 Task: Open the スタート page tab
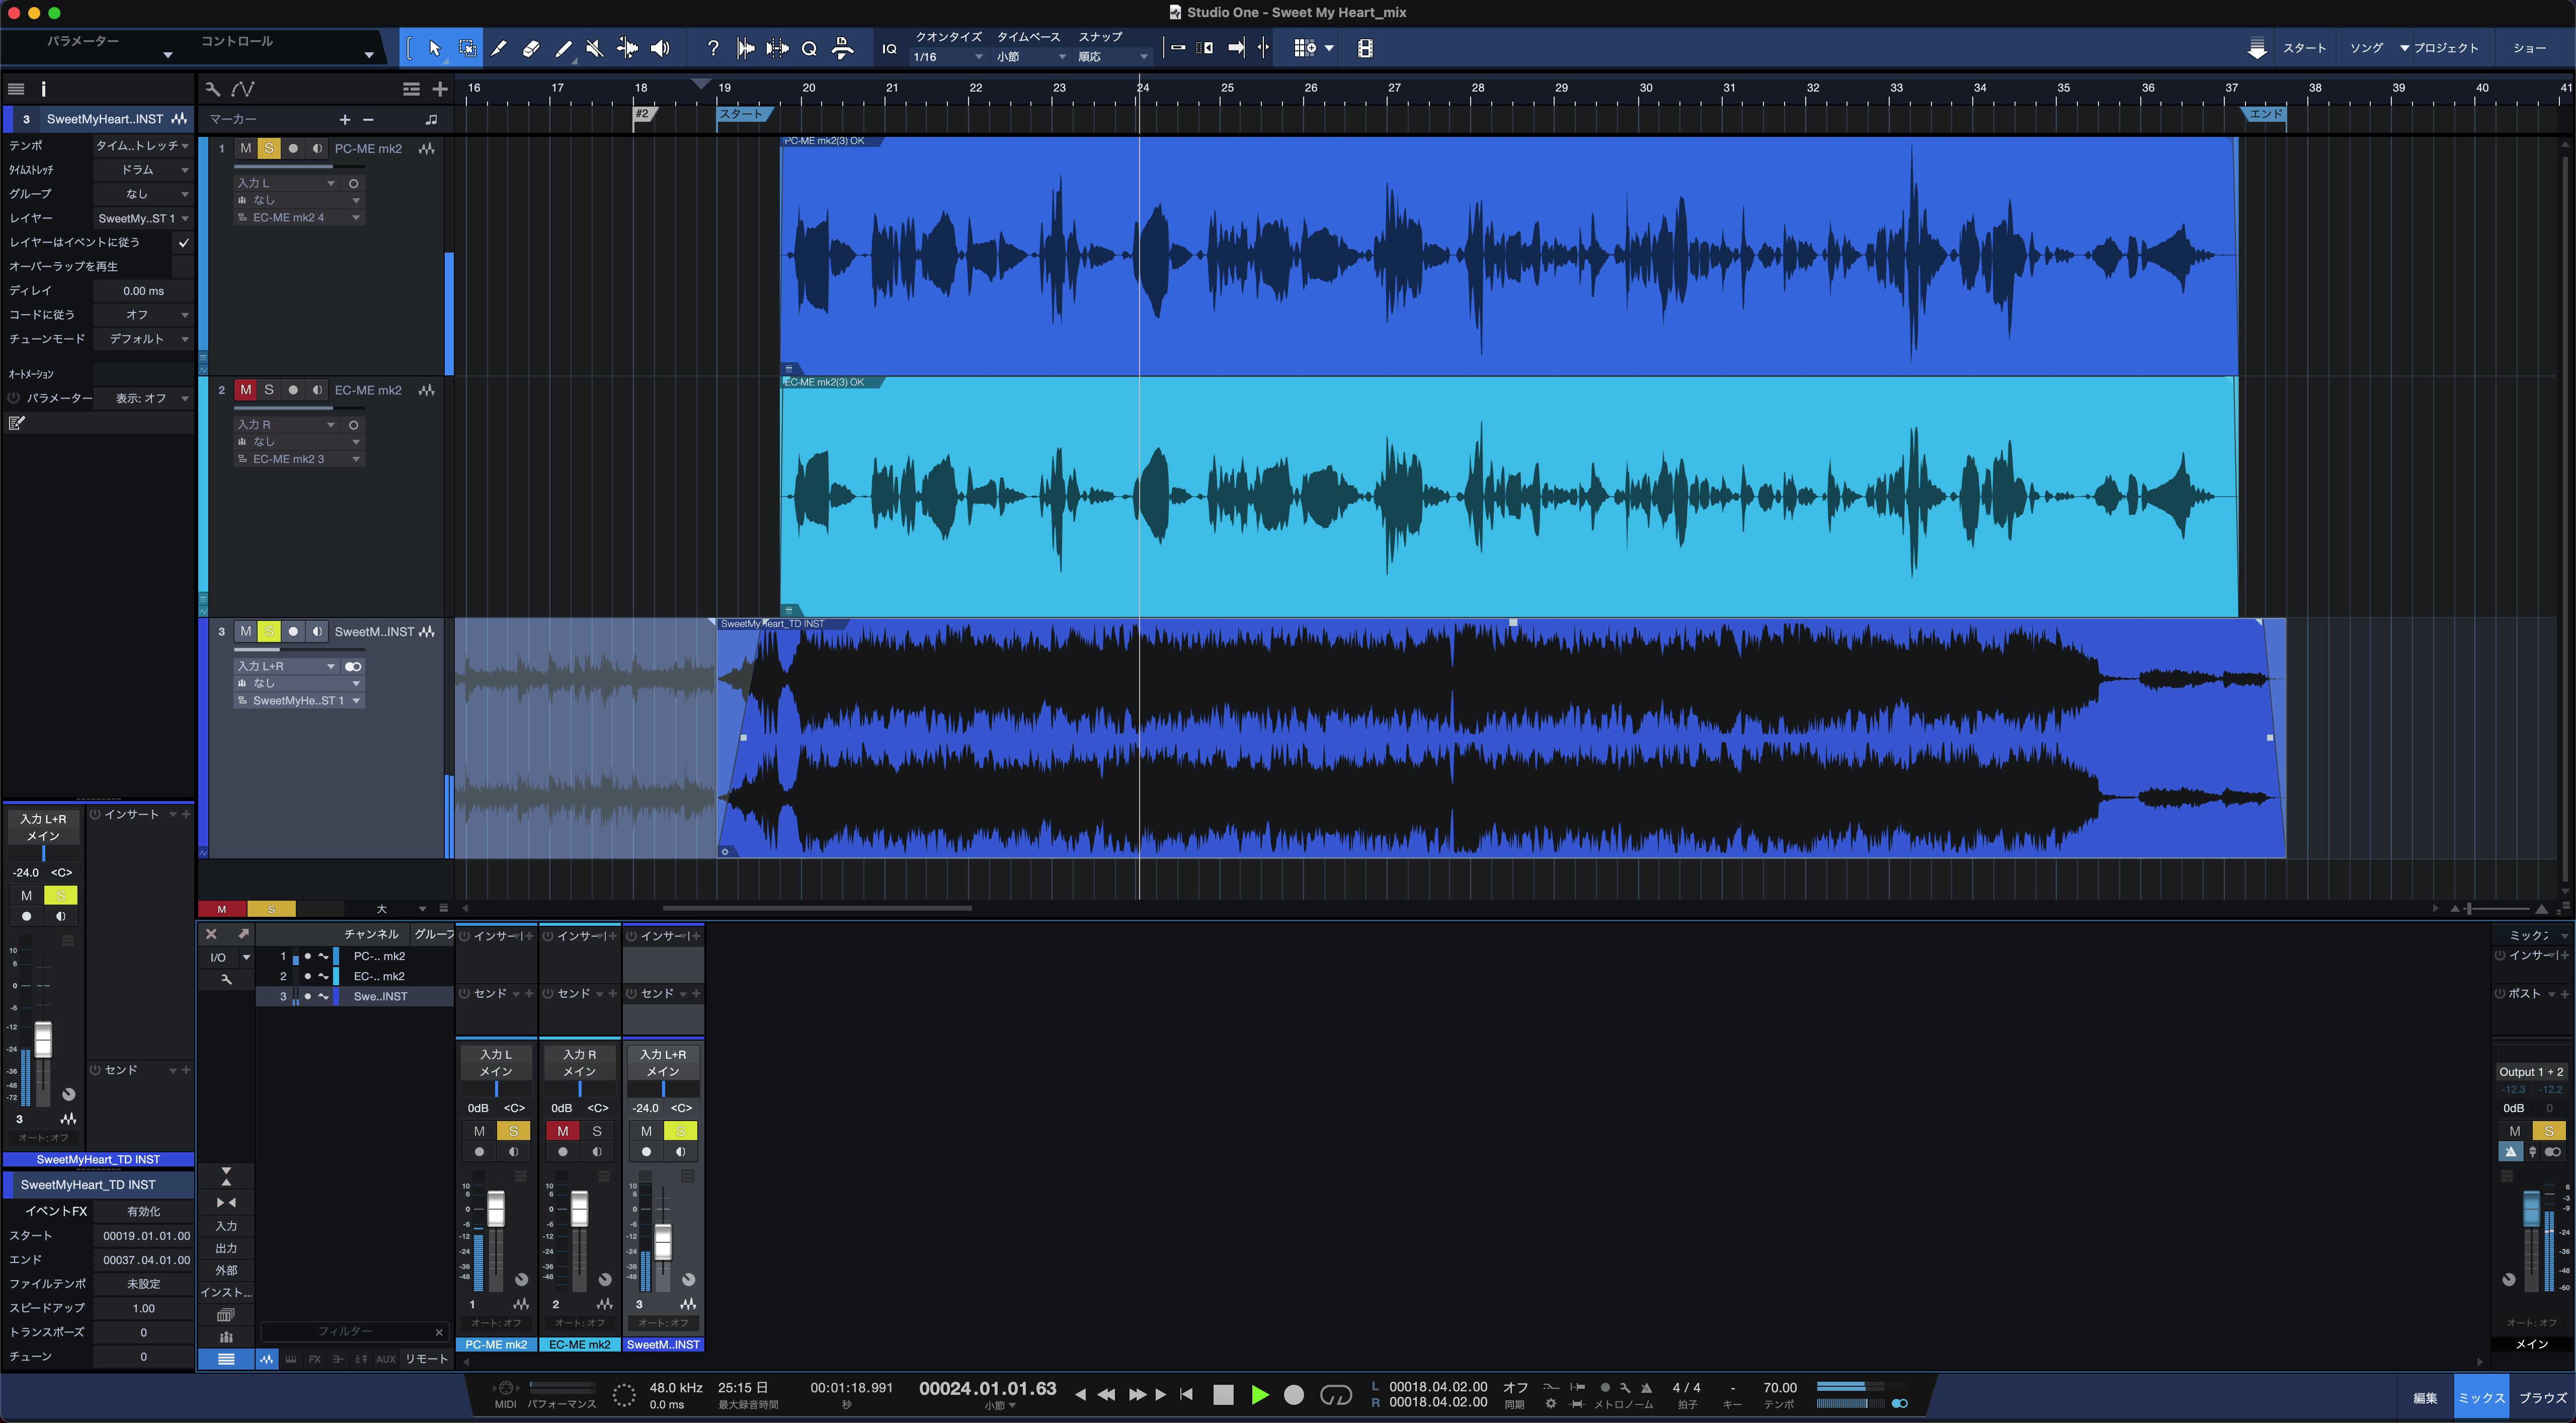click(x=2304, y=48)
